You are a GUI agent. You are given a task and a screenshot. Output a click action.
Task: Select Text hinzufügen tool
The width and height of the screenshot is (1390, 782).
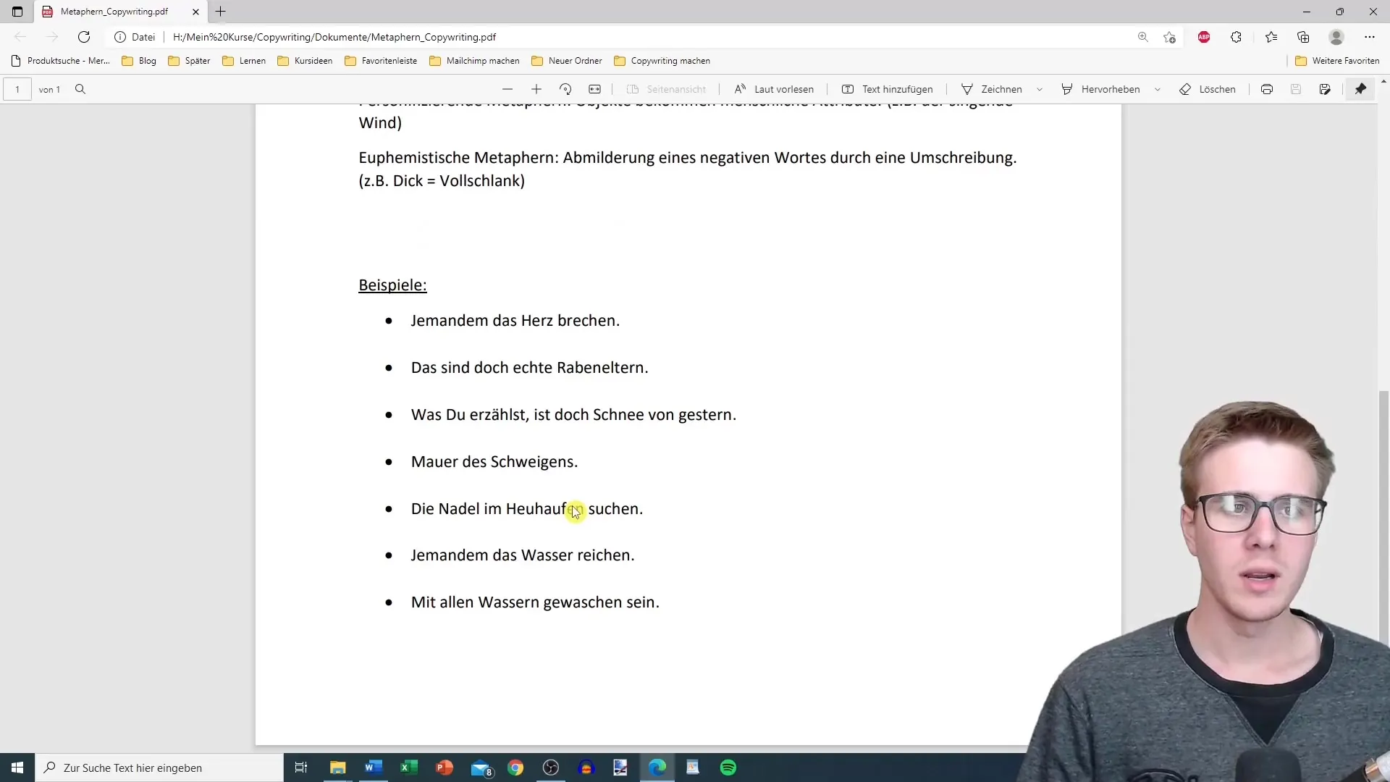(887, 89)
